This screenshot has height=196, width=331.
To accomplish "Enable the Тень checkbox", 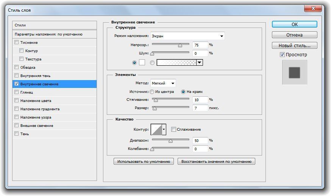I will coord(16,133).
